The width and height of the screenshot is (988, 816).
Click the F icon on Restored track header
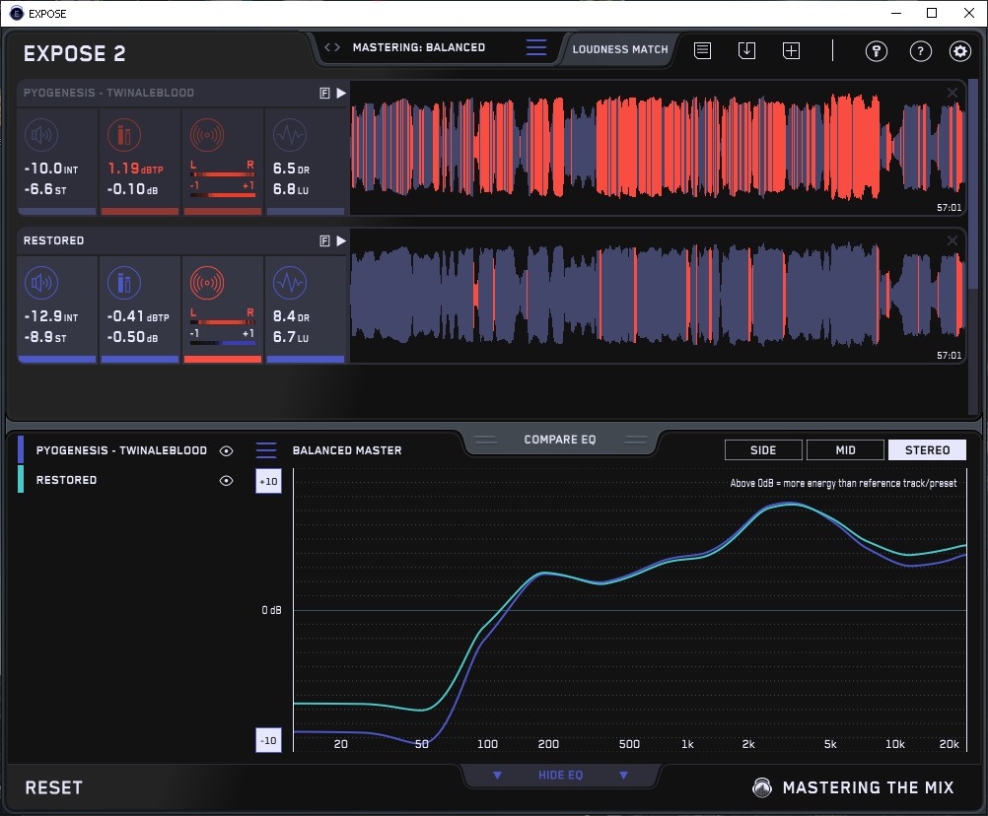(x=324, y=241)
